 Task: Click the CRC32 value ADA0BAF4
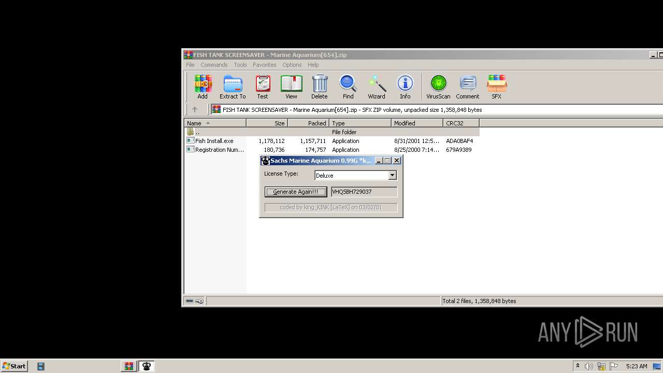pyautogui.click(x=459, y=141)
